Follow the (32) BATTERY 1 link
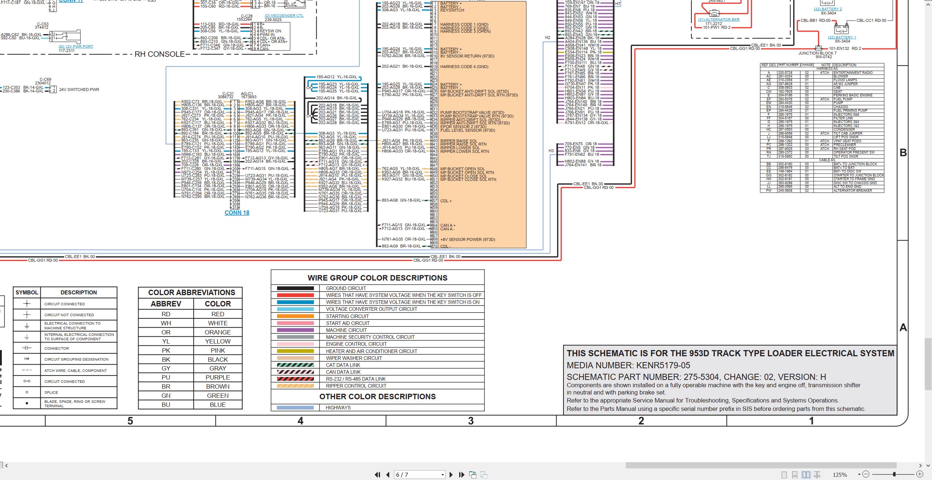The height and width of the screenshot is (480, 932). [842, 37]
